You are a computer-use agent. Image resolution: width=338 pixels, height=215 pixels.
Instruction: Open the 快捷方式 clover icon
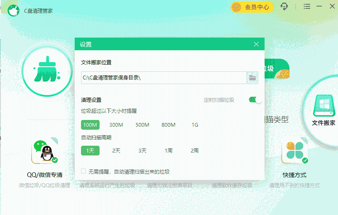click(295, 150)
